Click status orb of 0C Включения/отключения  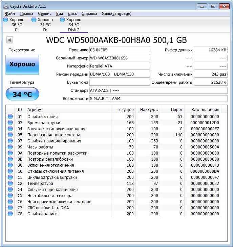tap(10, 165)
